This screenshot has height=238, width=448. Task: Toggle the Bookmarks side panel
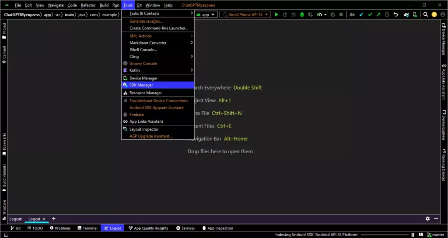4,144
